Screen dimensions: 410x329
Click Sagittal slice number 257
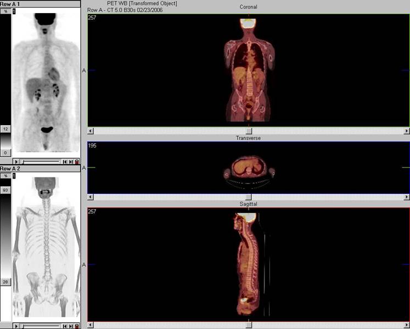click(92, 211)
